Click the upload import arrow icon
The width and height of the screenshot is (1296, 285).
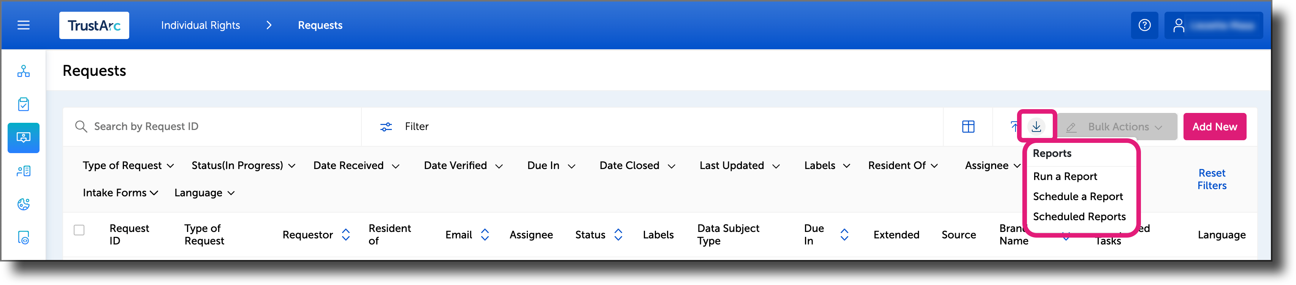pos(1014,127)
